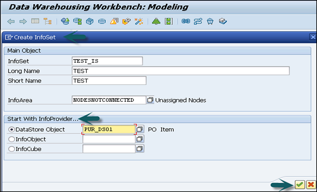Confirm with the green checkmark button
This screenshot has width=317, height=192.
(x=300, y=185)
